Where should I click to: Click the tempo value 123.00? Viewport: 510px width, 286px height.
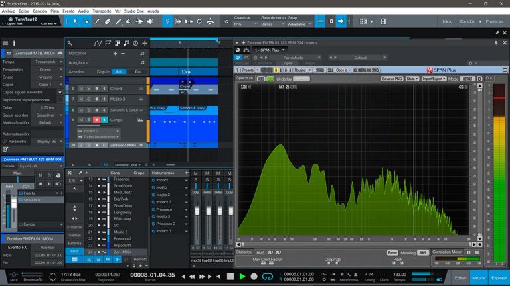[400, 274]
